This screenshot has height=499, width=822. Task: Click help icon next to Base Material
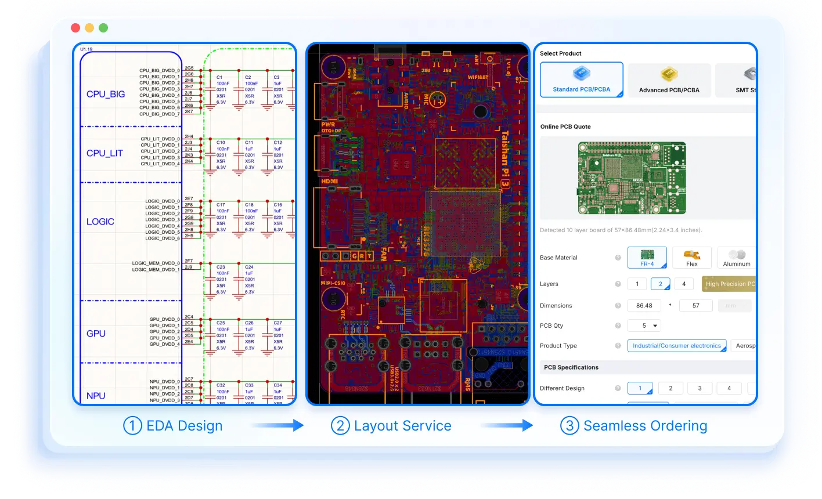click(618, 258)
